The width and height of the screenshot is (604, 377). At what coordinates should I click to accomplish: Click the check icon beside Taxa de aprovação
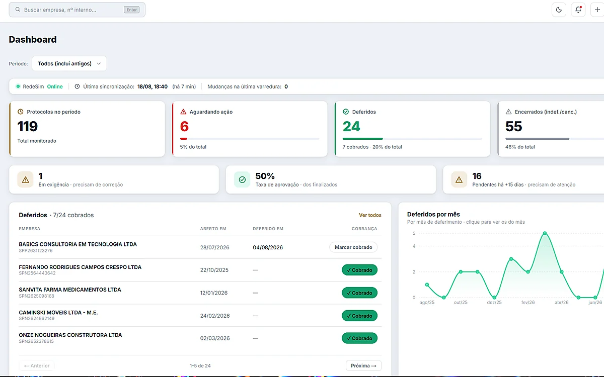pyautogui.click(x=242, y=179)
